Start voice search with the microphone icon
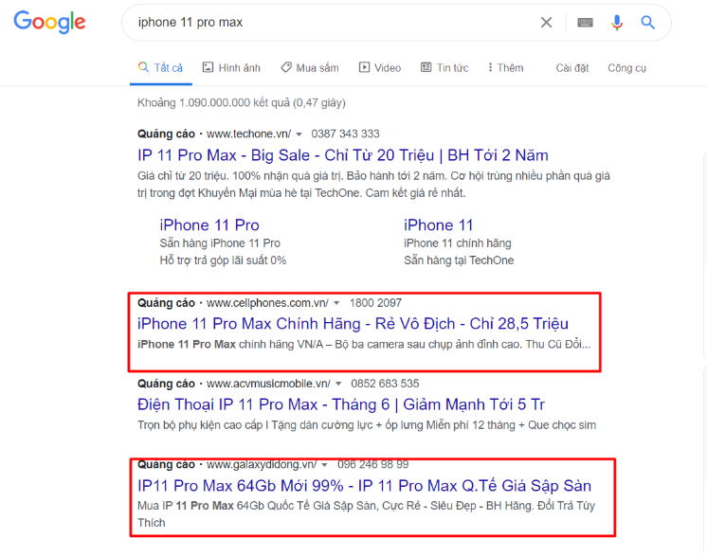 617,22
